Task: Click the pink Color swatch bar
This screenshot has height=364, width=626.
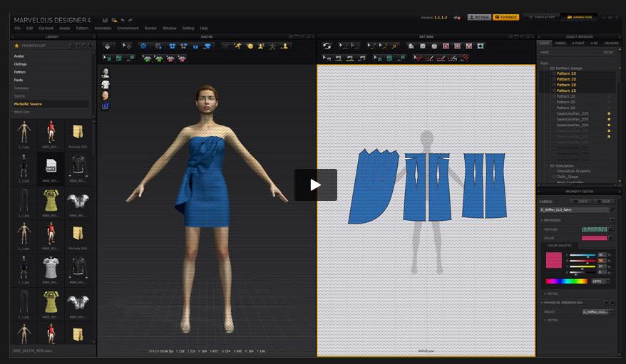Action: 594,238
